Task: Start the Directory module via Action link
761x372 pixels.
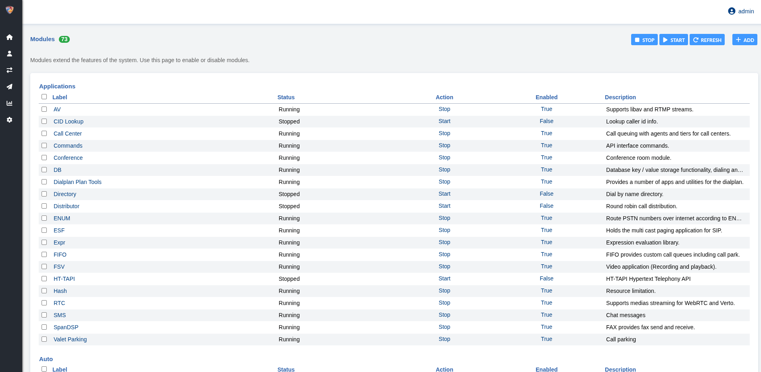Action: pyautogui.click(x=444, y=194)
